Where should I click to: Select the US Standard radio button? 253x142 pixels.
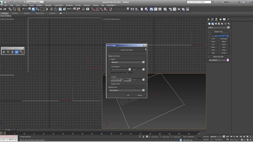point(110,67)
